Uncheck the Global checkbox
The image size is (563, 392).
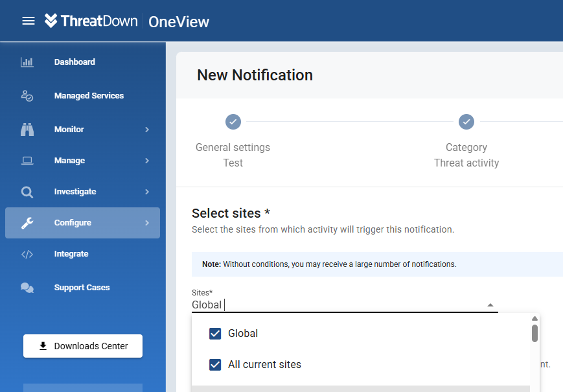click(x=215, y=334)
